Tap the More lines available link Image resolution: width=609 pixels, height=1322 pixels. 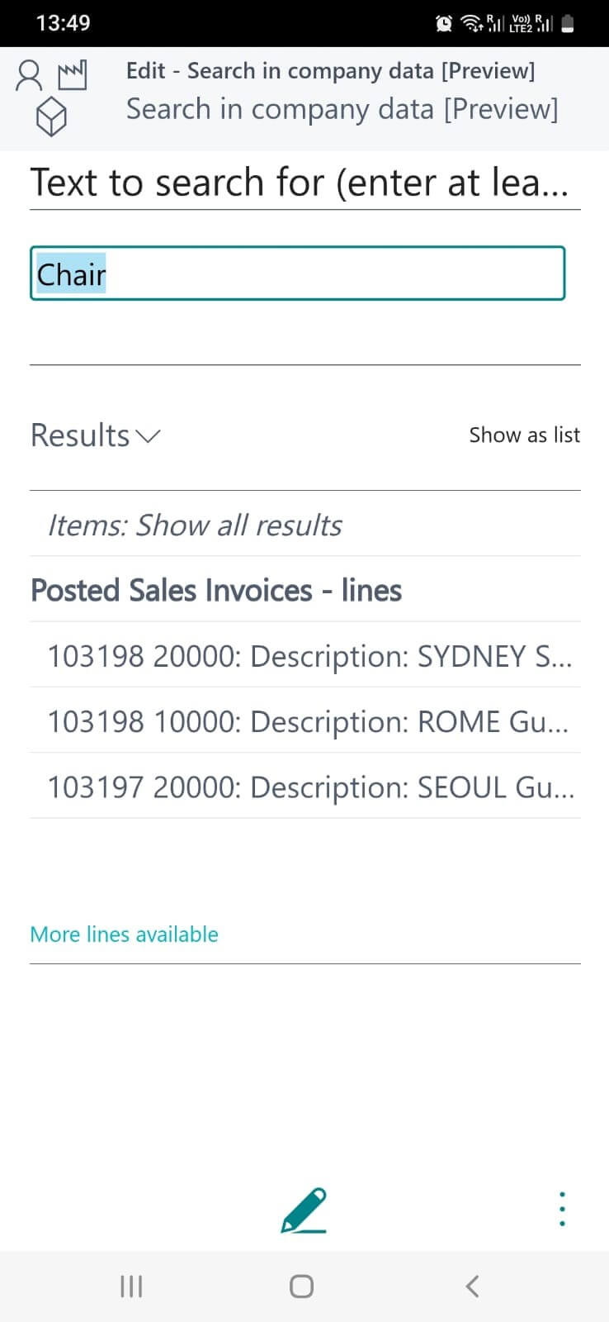coord(124,934)
